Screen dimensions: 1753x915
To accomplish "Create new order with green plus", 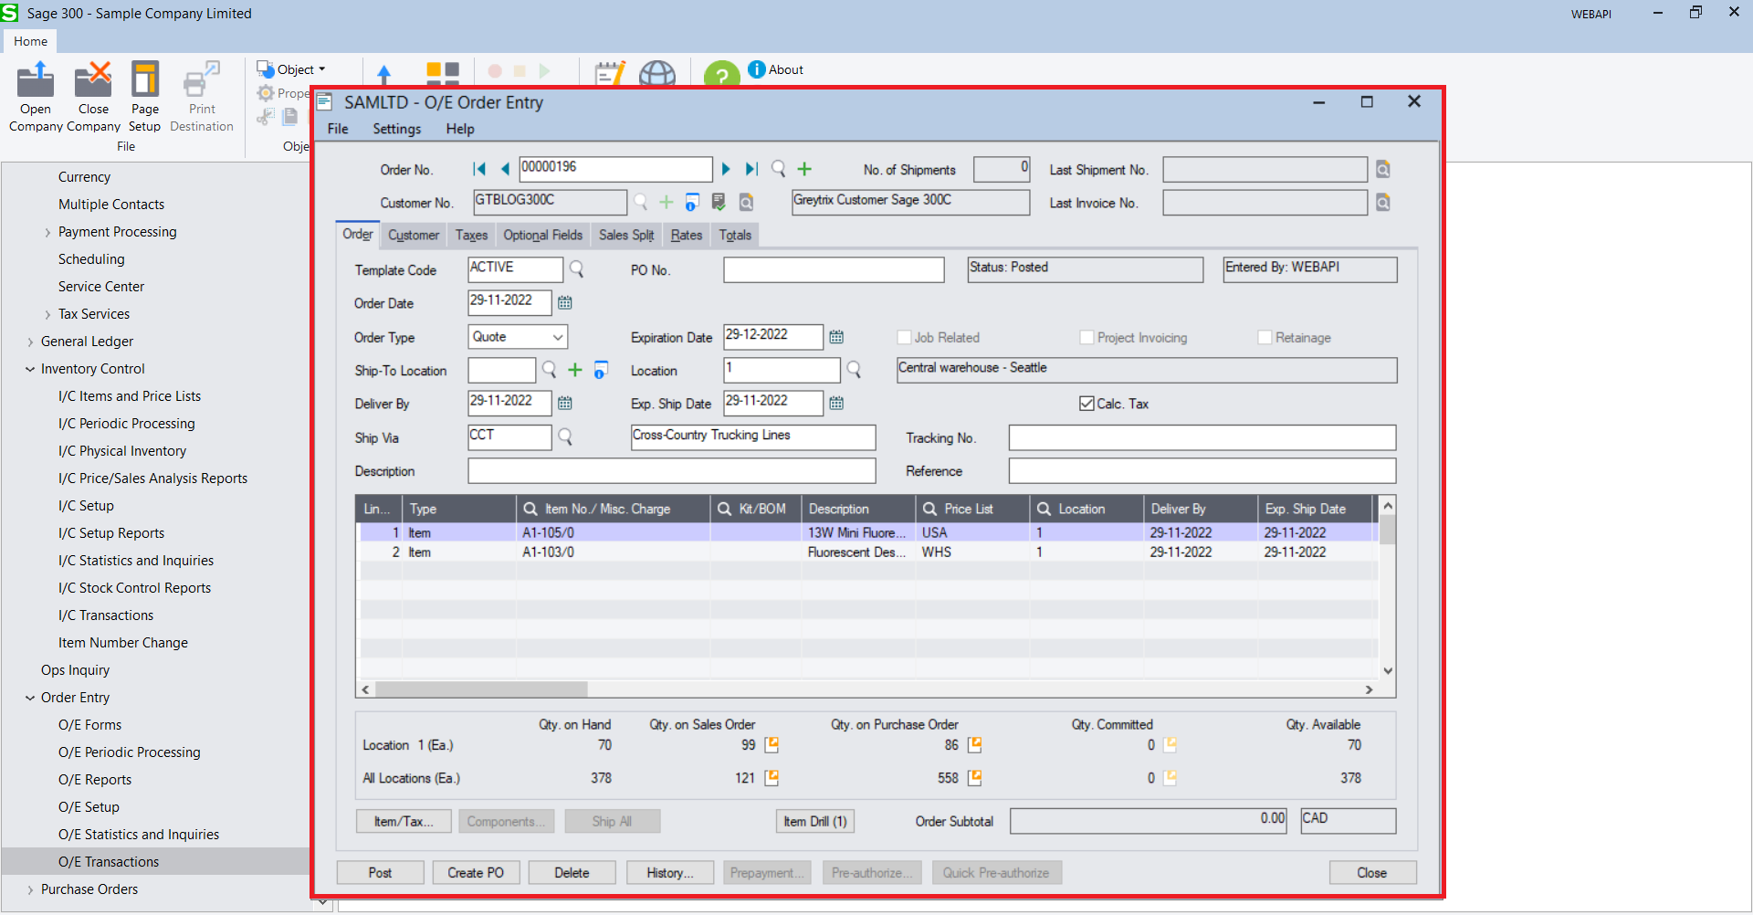I will [804, 169].
